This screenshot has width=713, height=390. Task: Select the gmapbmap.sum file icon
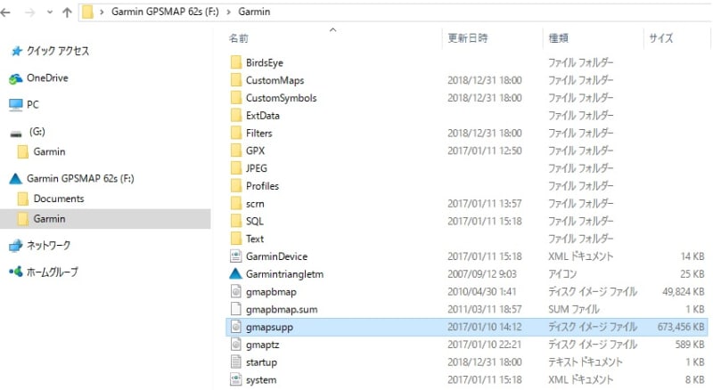click(235, 309)
